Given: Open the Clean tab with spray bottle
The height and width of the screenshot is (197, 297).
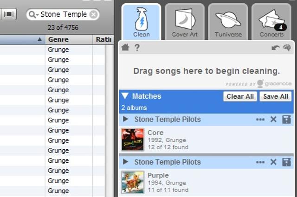Looking at the screenshot, I should 141,22.
